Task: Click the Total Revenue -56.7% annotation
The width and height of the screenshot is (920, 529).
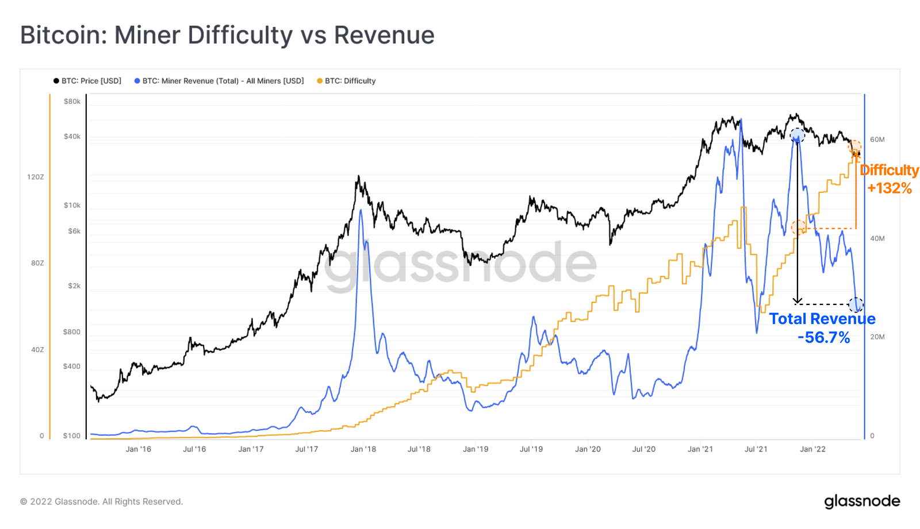Action: pyautogui.click(x=822, y=328)
